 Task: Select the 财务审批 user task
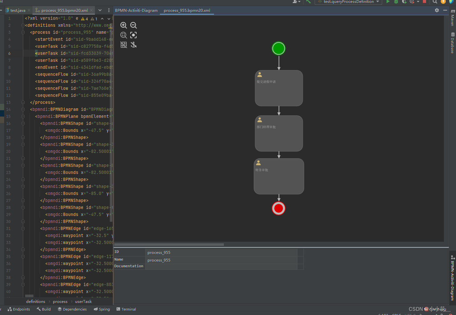279,176
